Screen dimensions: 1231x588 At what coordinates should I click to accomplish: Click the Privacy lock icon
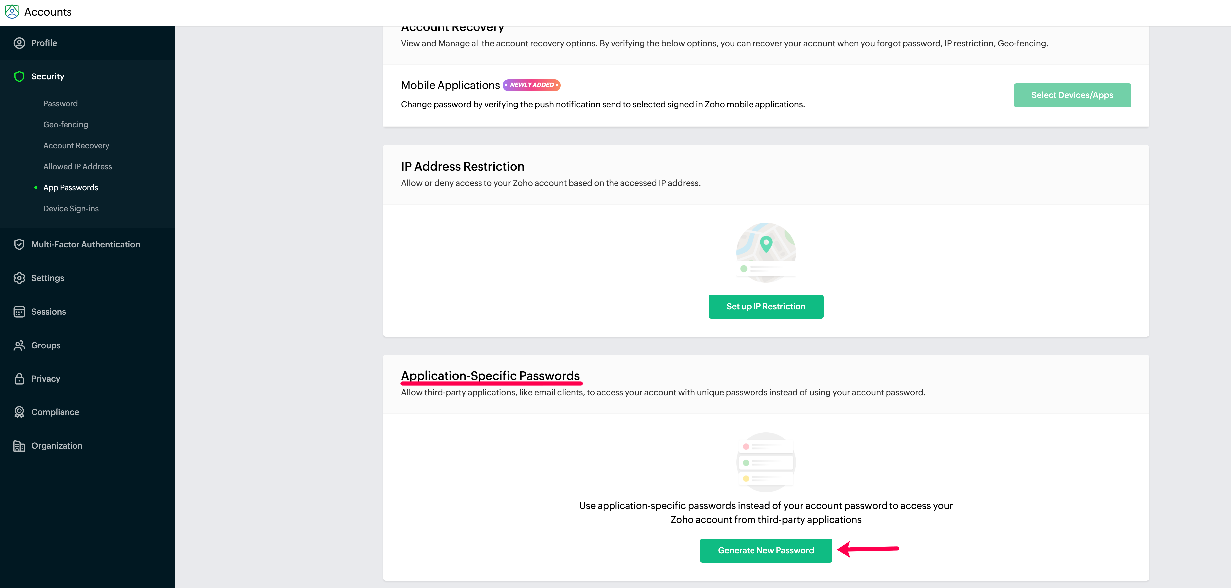[x=19, y=378]
